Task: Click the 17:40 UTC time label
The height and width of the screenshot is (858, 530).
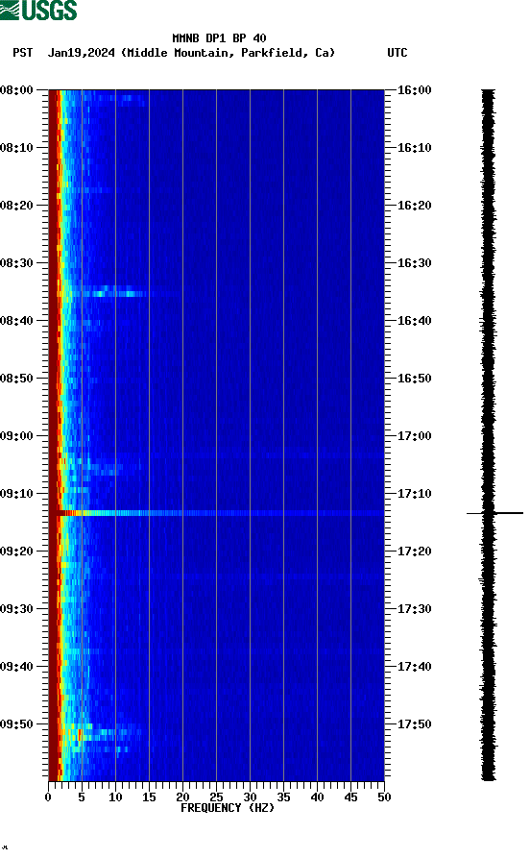Action: [414, 667]
